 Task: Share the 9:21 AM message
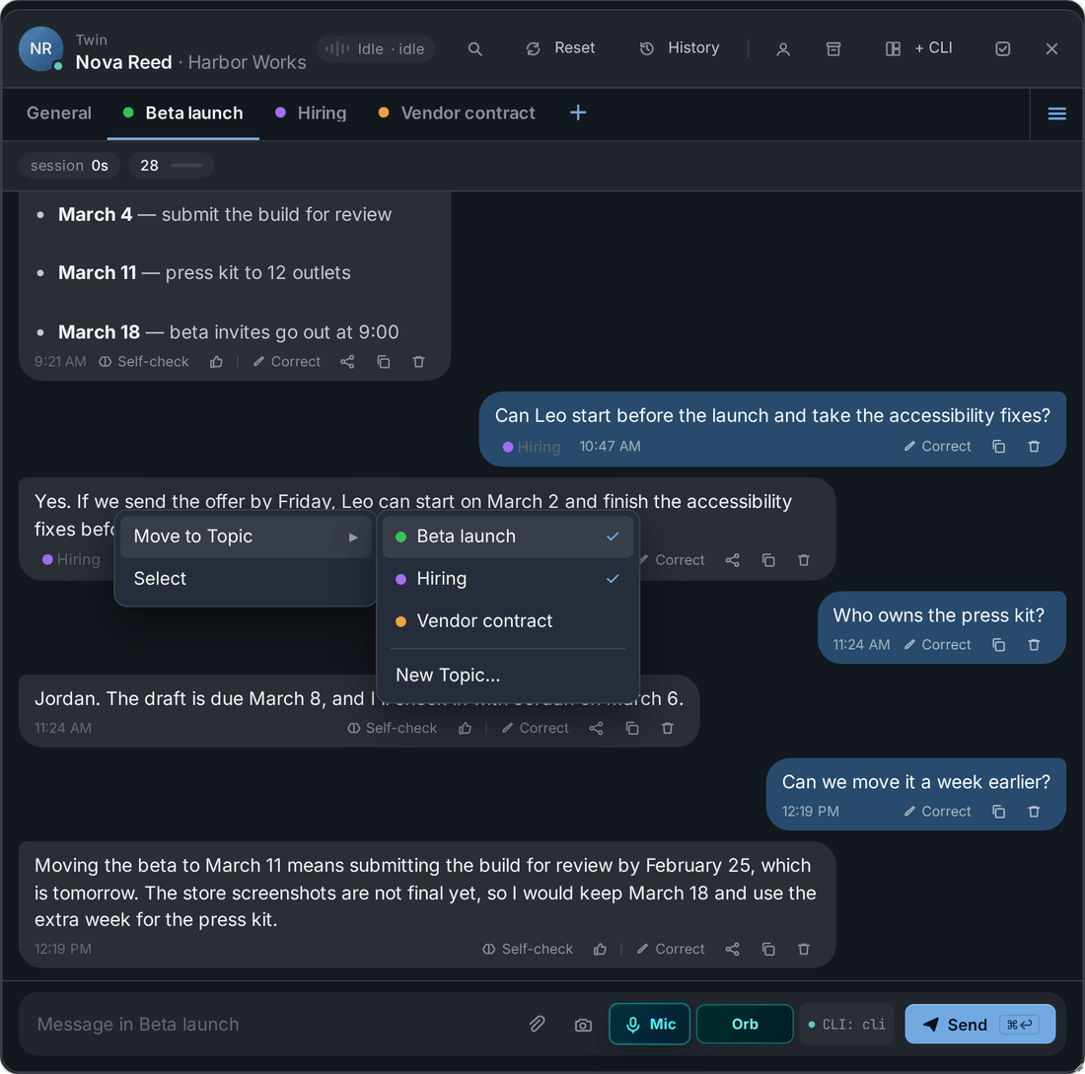click(x=347, y=362)
